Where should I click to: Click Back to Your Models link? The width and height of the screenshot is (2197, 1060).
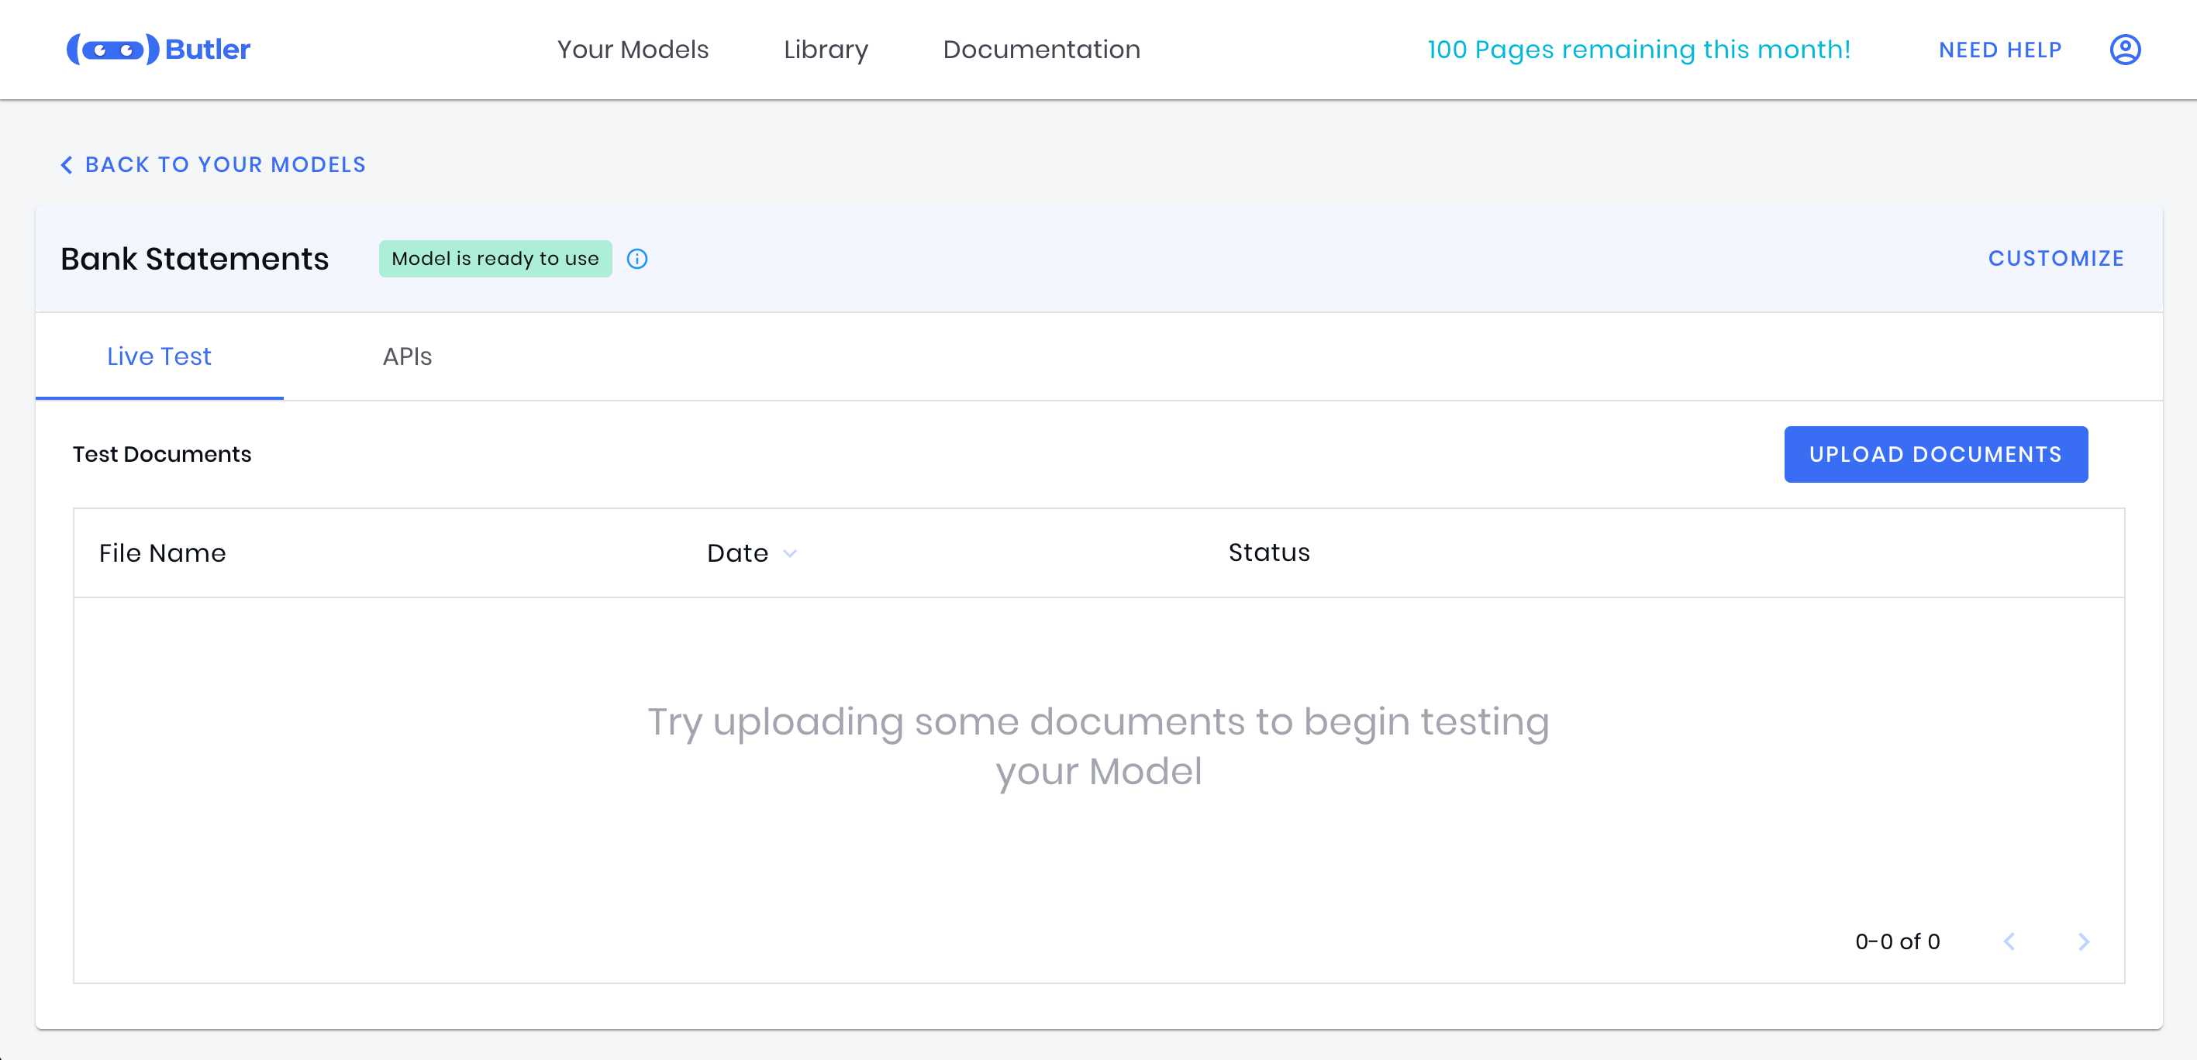click(225, 164)
